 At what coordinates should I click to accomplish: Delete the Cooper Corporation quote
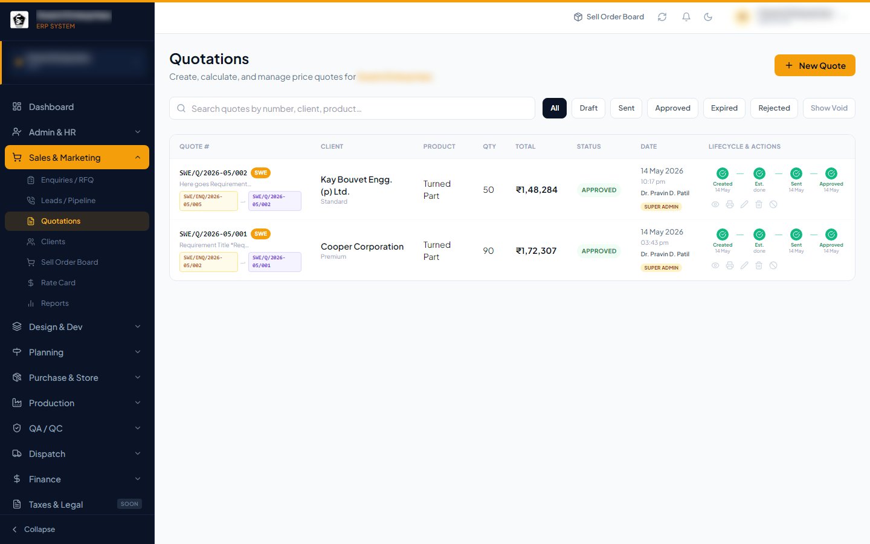click(x=759, y=265)
